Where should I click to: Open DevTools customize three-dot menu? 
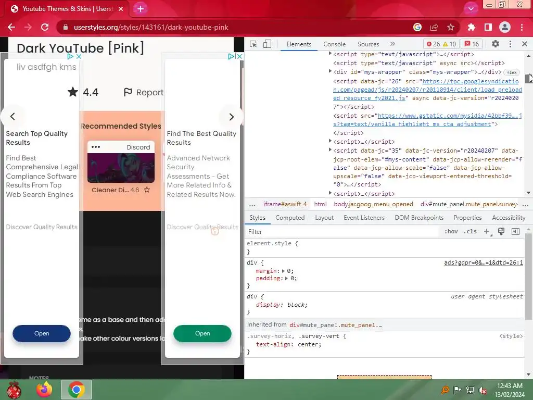(510, 44)
